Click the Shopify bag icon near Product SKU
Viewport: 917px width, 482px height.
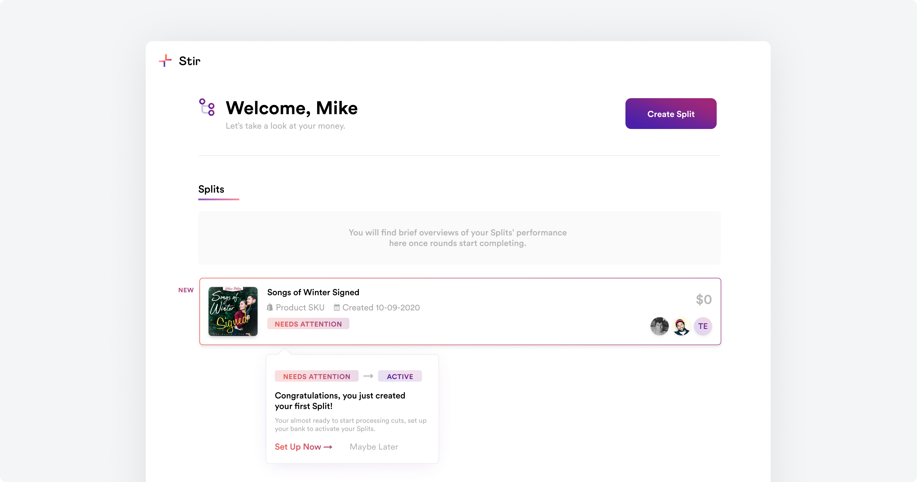click(270, 307)
